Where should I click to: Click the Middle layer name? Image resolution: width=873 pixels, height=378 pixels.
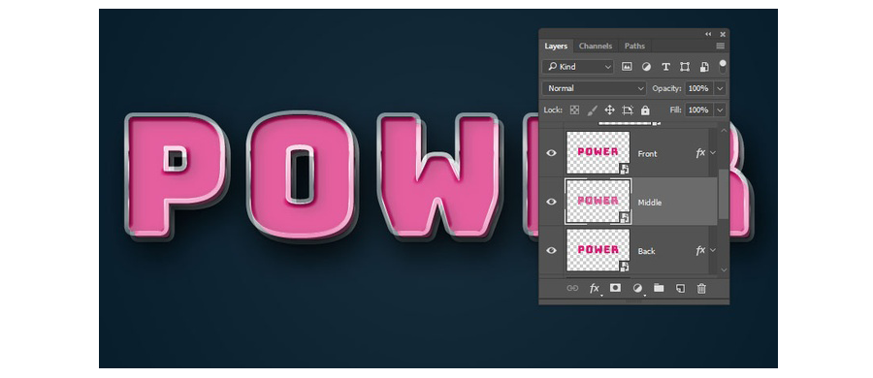pos(650,203)
